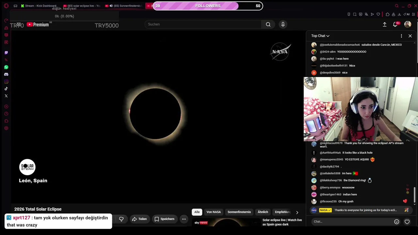Open X (Twitter) in the sidebar

[x=6, y=96]
